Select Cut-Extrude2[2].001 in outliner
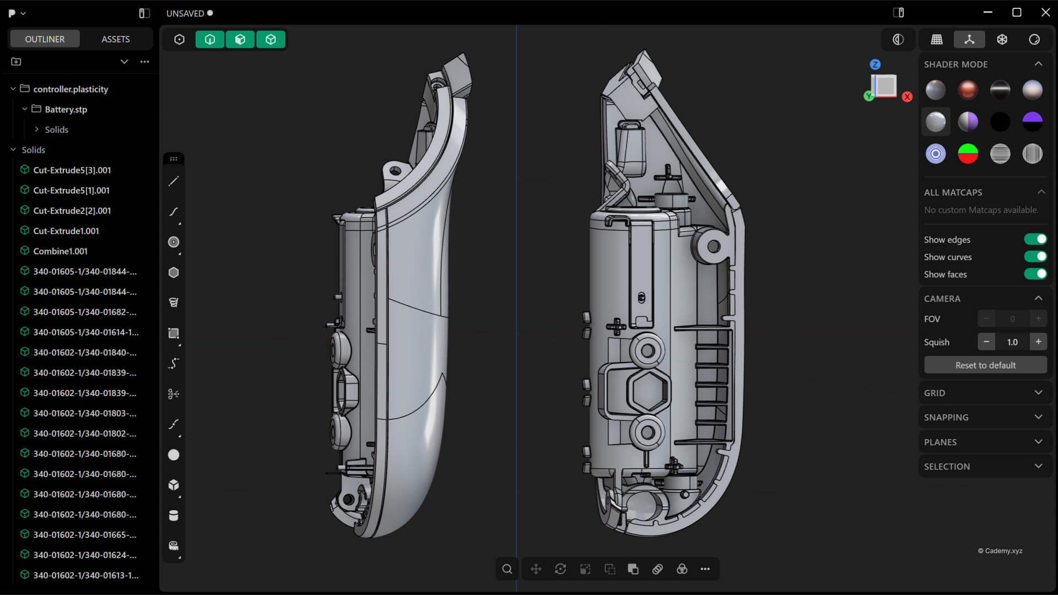1058x595 pixels. pos(72,210)
